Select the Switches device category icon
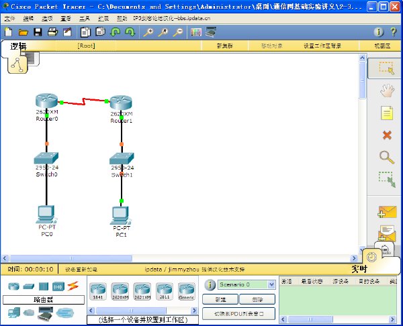 (x=28, y=286)
